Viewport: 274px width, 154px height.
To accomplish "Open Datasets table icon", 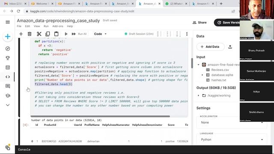I will pyautogui.click(x=8, y=68).
